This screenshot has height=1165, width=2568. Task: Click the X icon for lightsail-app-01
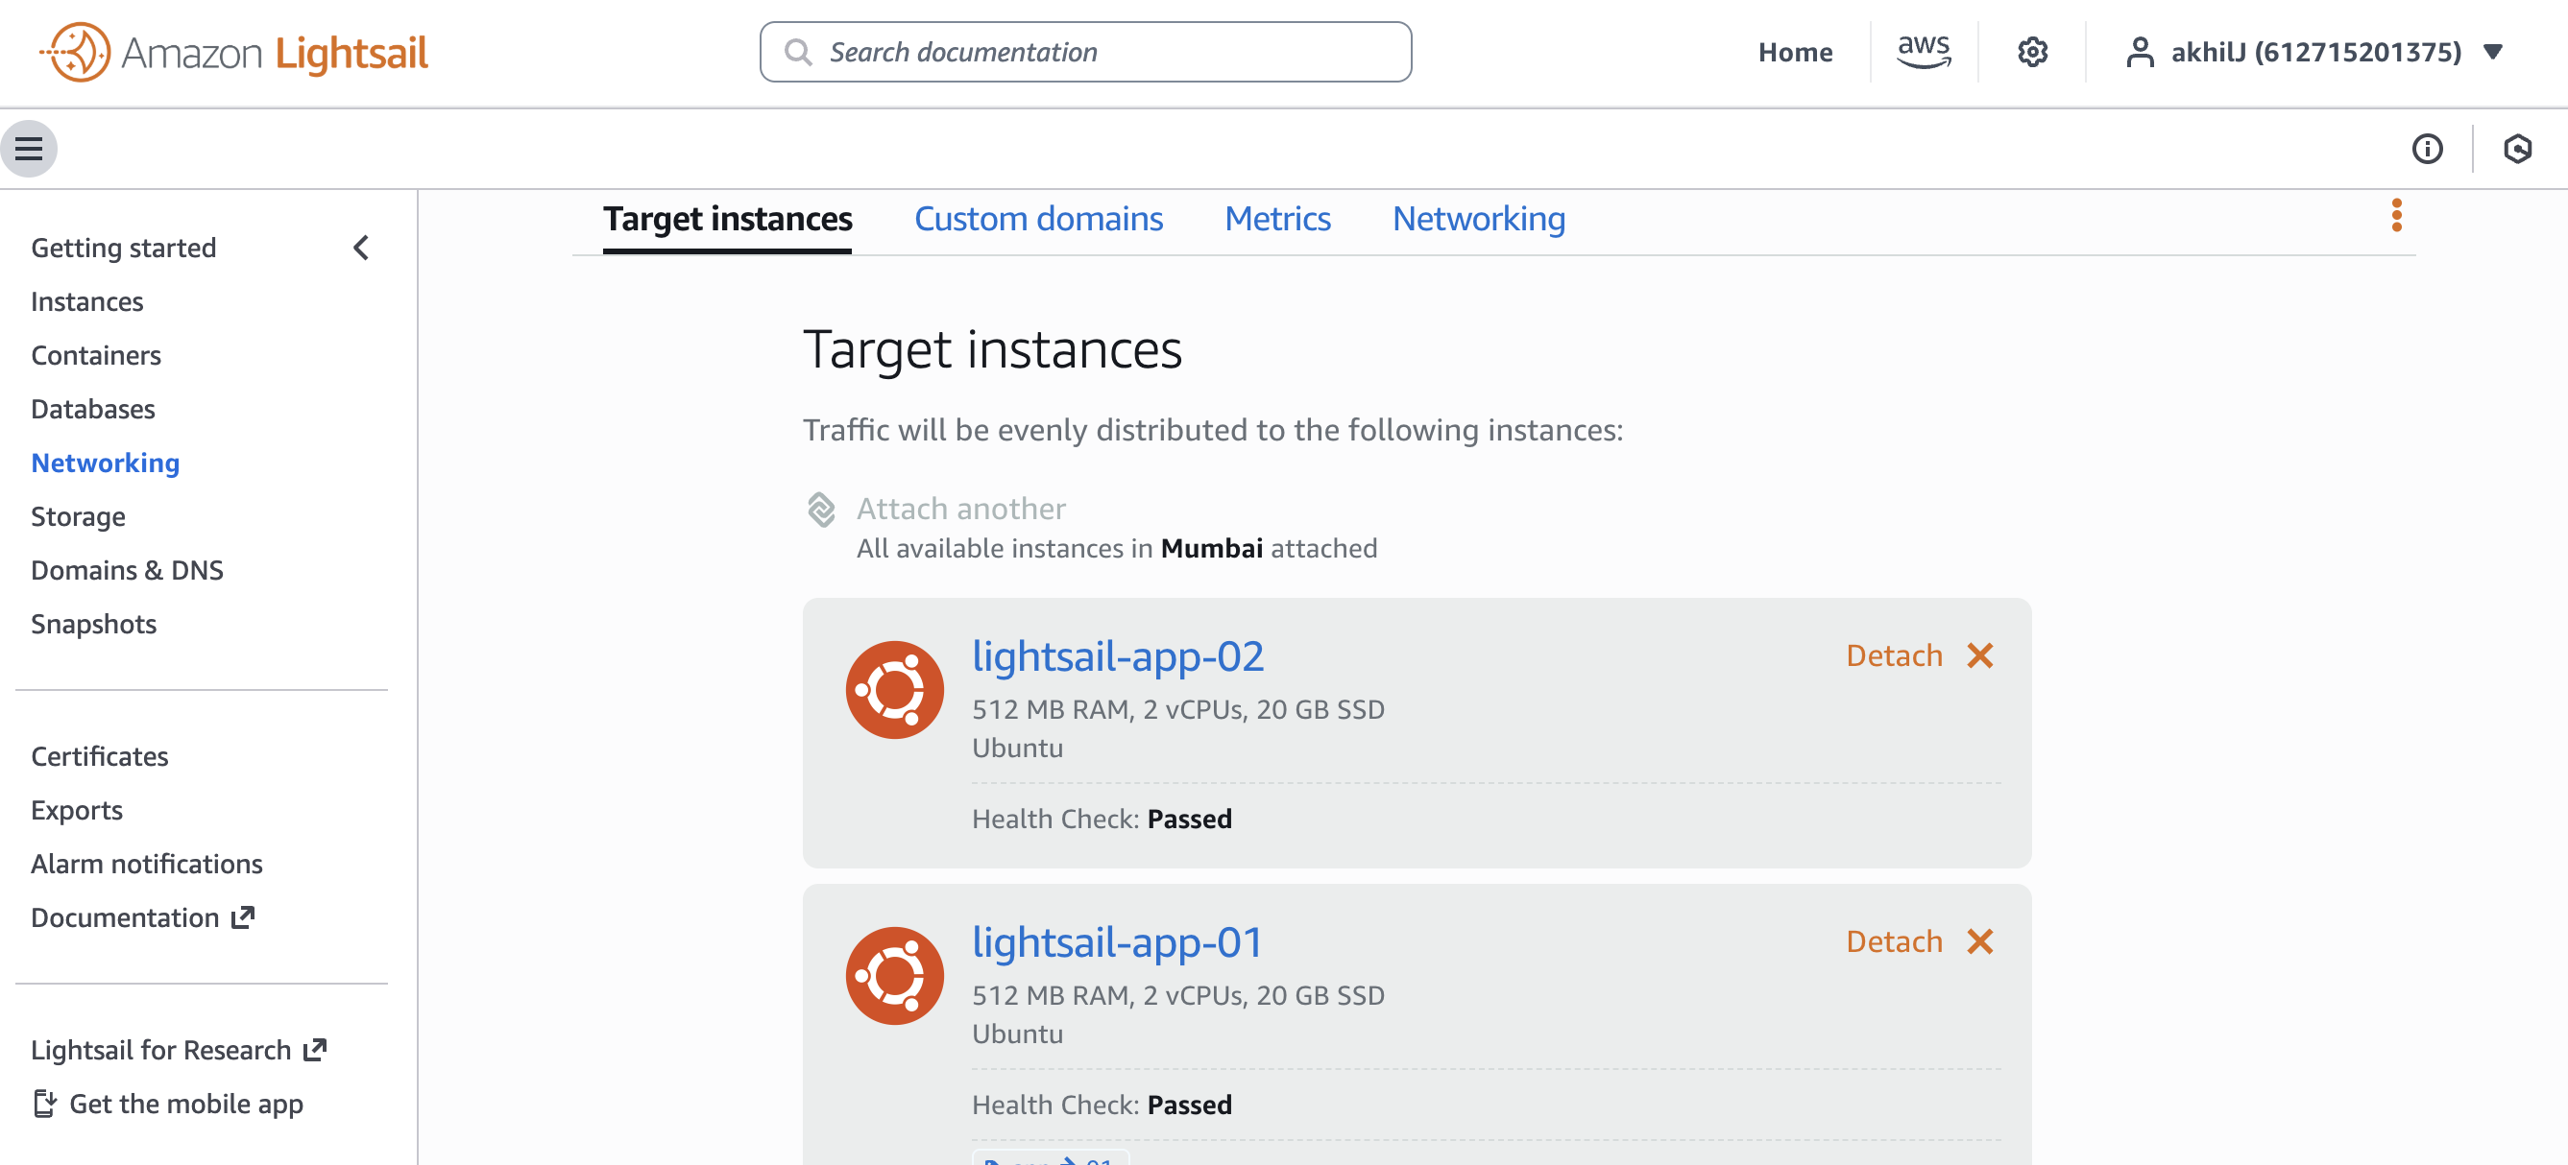pos(1980,941)
